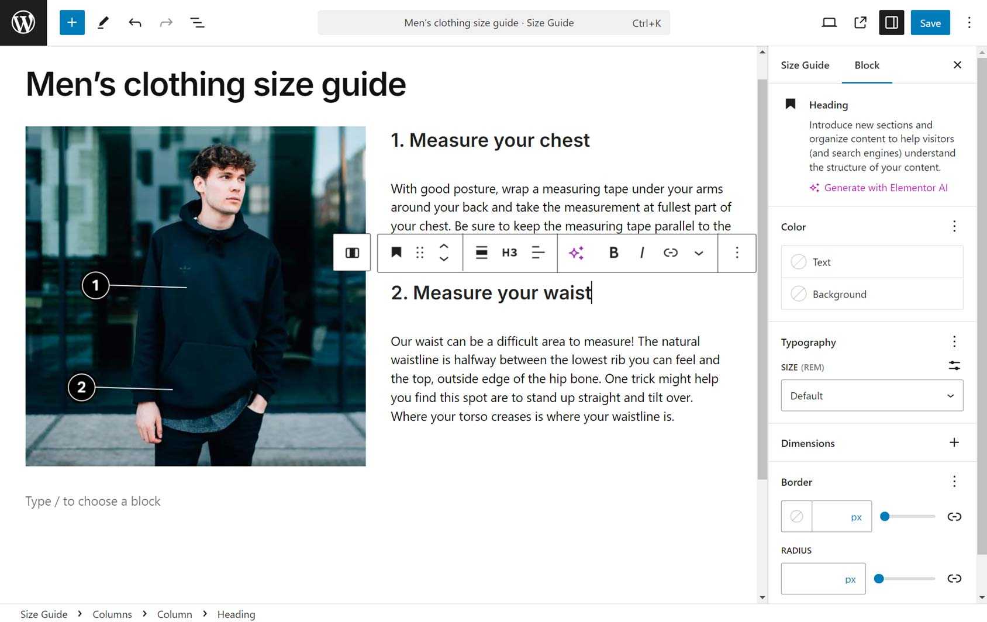
Task: Switch the preview device with laptop icon
Action: (x=829, y=23)
